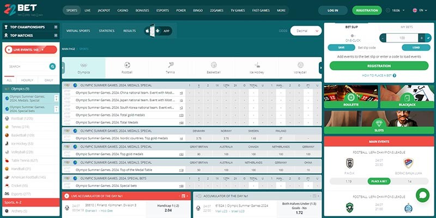436x218 pixels.
Task: Open the Roulette casino tile
Action: click(351, 96)
